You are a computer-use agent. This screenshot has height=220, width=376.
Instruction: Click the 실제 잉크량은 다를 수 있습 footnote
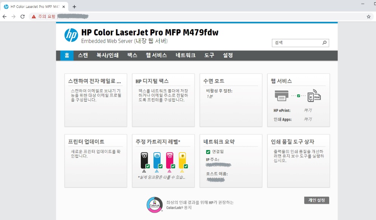coord(161,177)
